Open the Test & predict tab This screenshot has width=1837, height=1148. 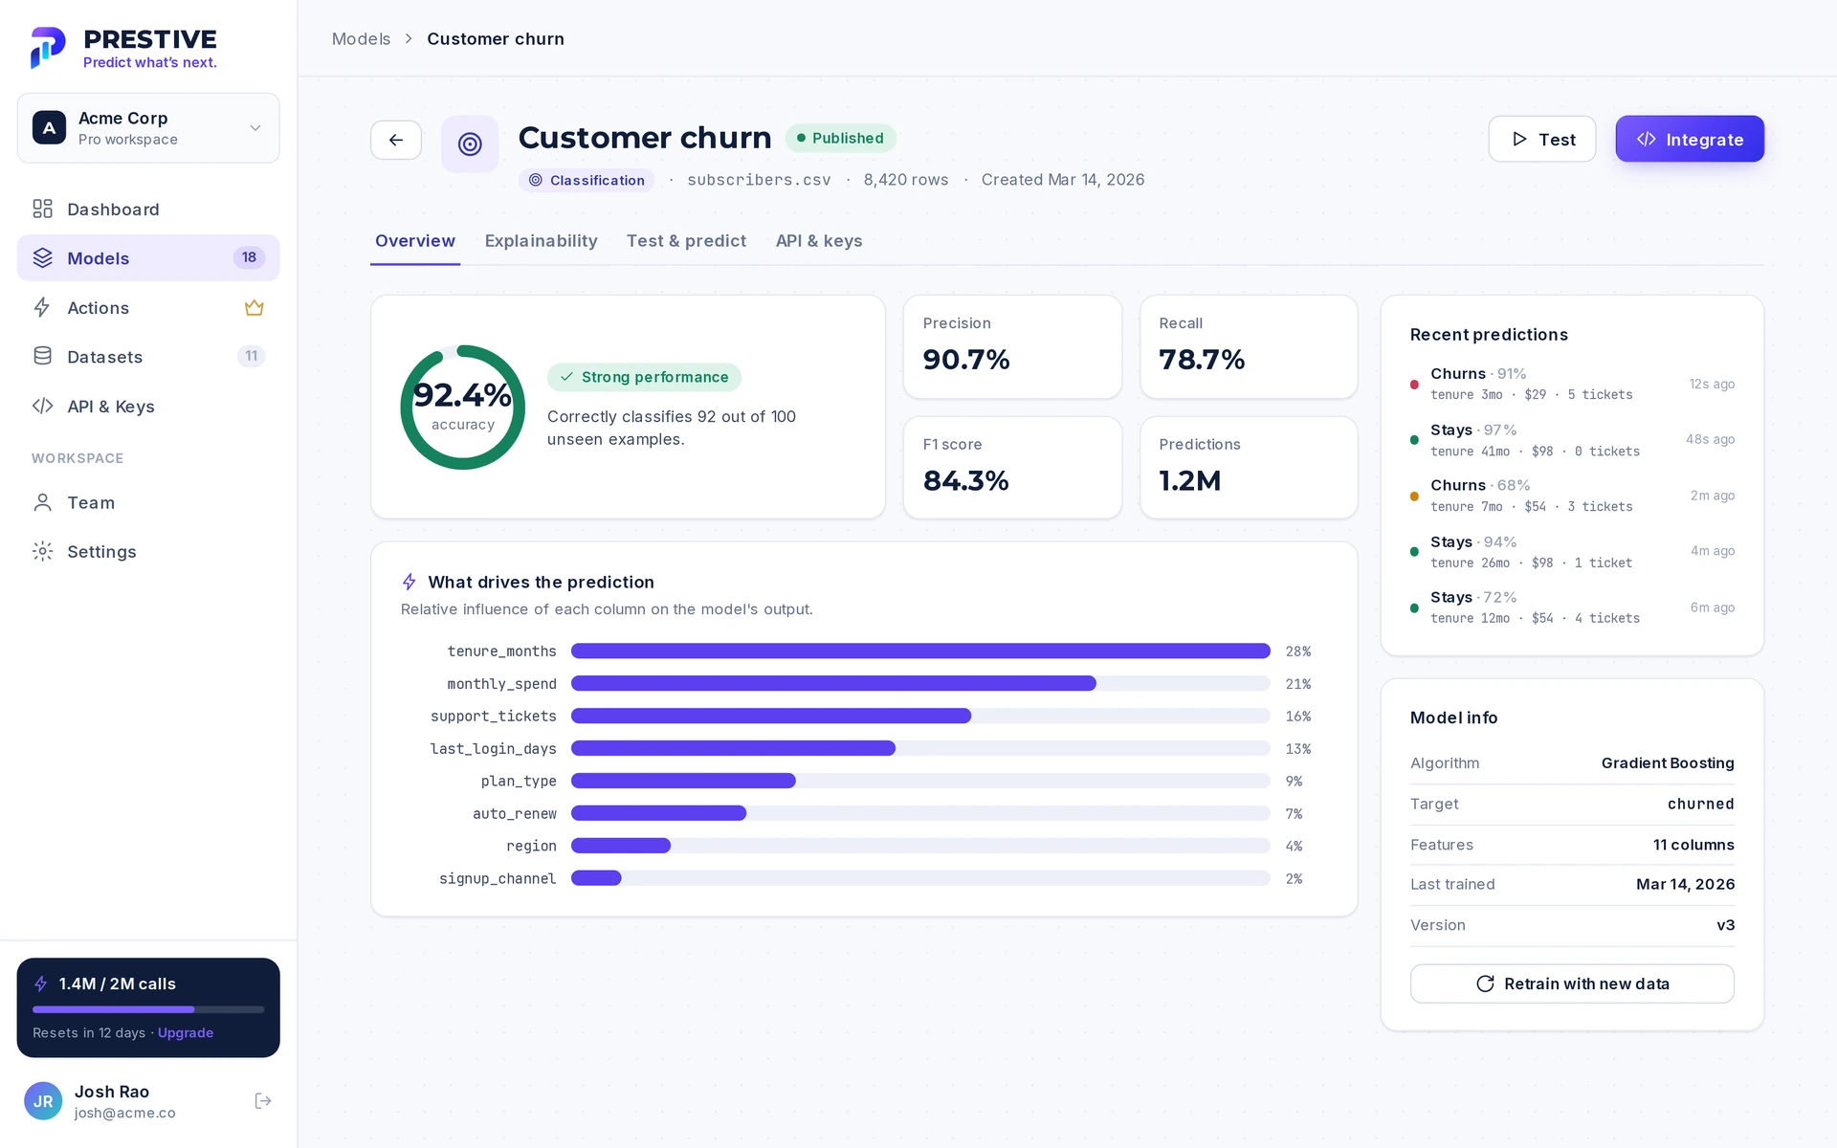(x=686, y=241)
